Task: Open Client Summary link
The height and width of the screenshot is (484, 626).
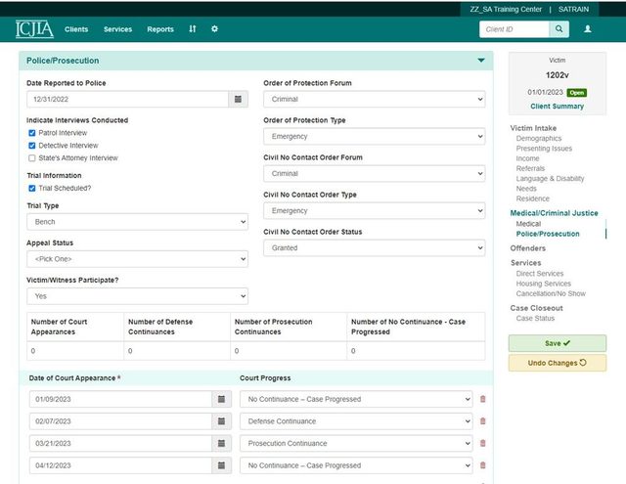Action: [x=557, y=107]
